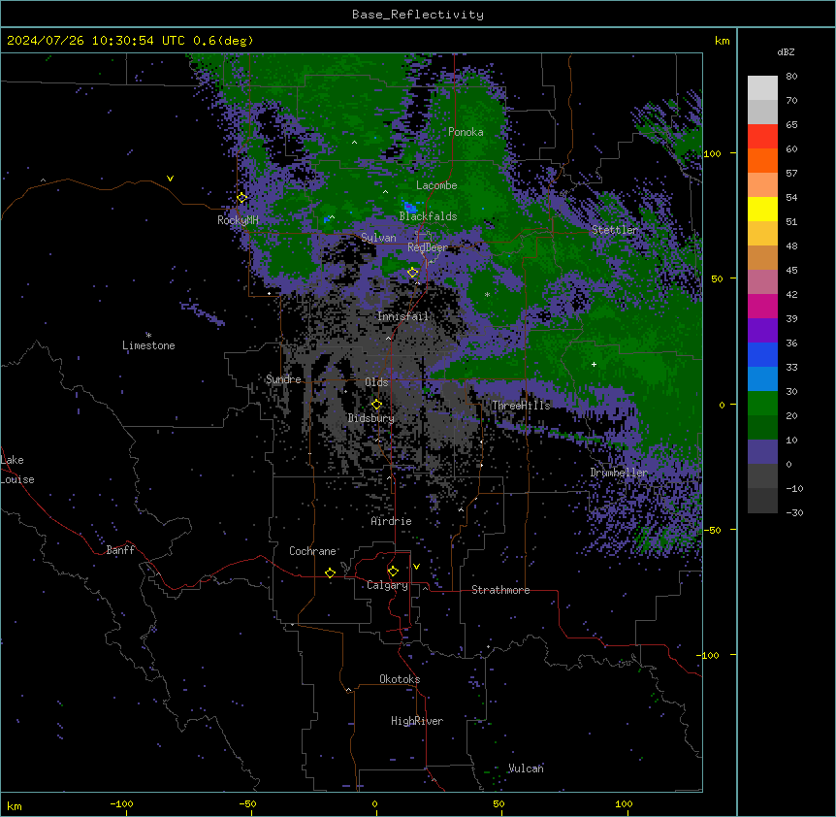Click the Strathmore town label

500,590
